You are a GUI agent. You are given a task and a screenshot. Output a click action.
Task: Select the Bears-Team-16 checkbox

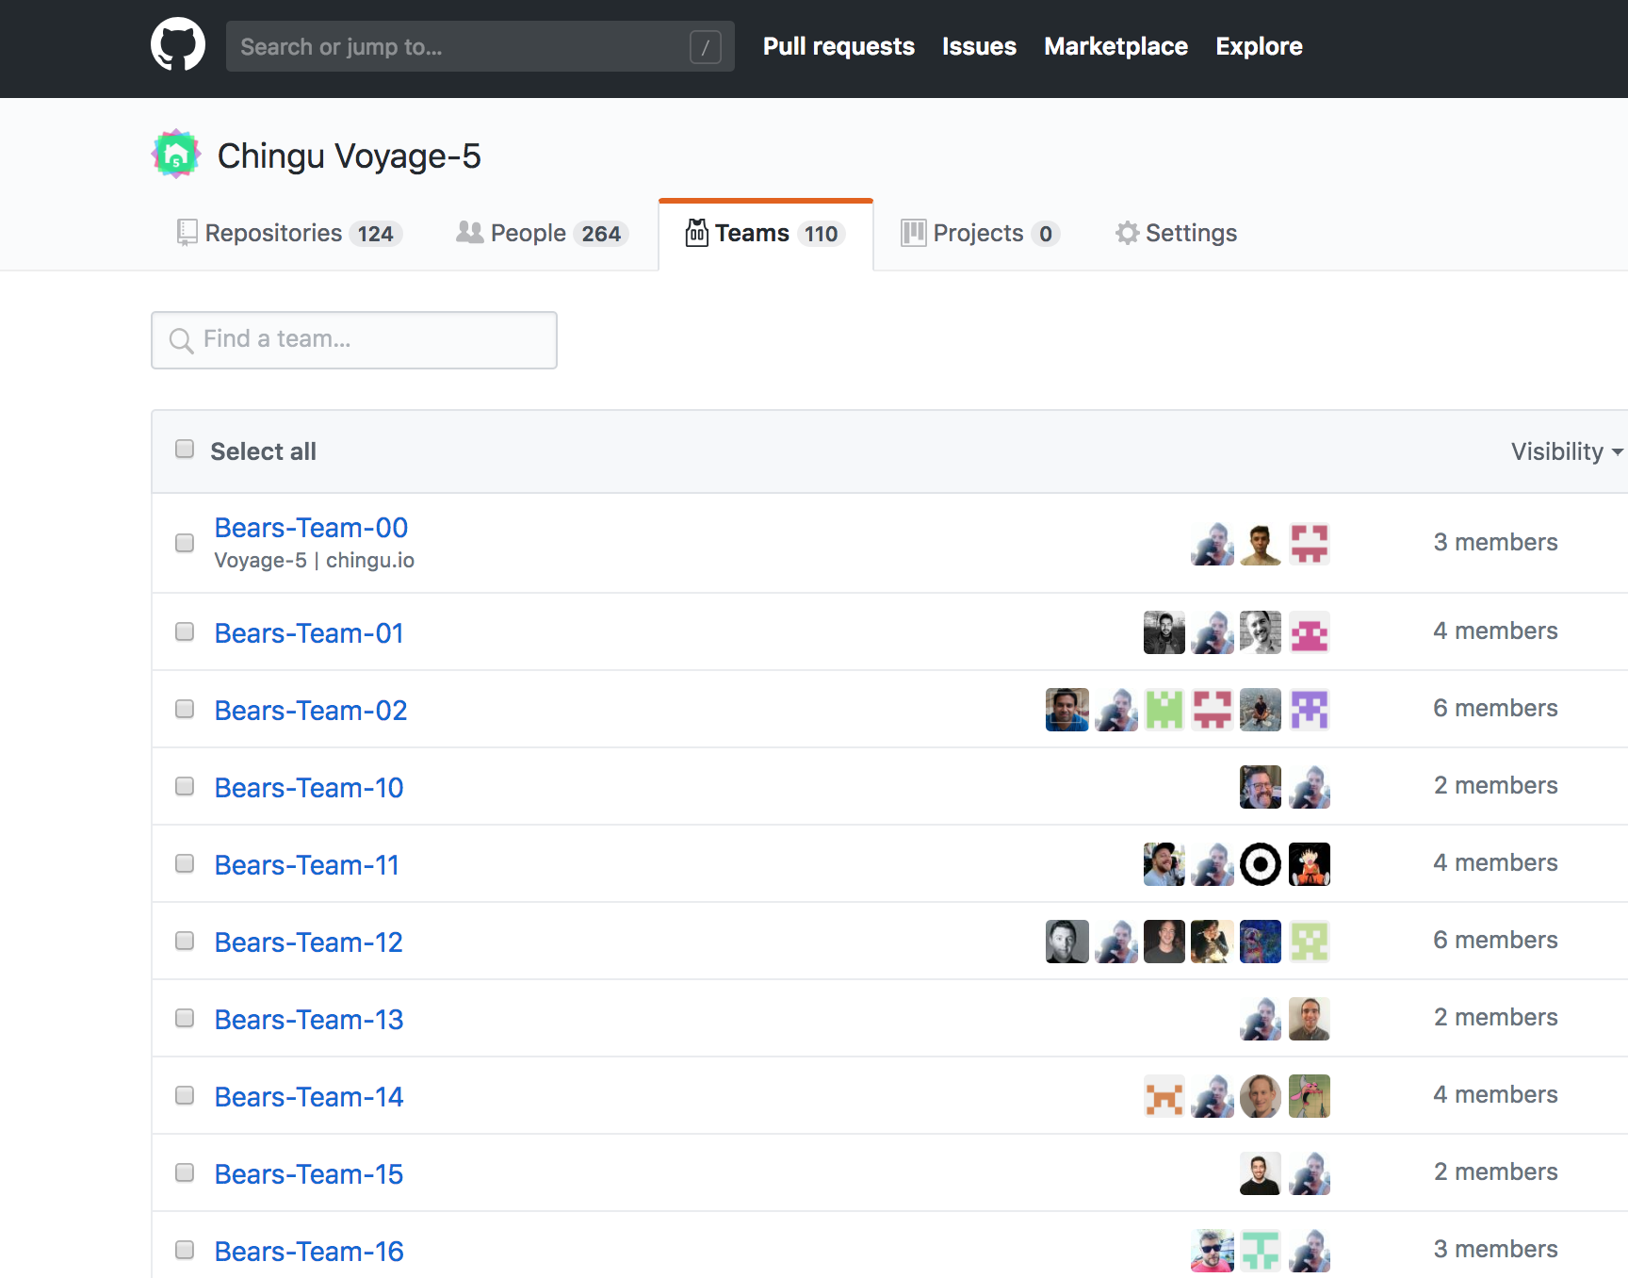click(x=185, y=1250)
